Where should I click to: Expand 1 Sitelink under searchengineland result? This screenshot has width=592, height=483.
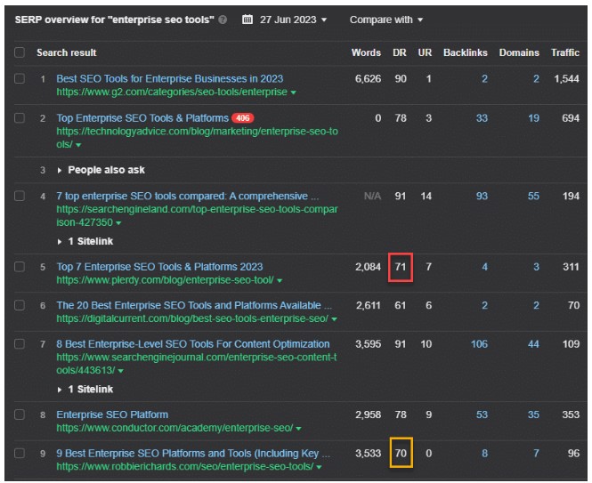[85, 242]
